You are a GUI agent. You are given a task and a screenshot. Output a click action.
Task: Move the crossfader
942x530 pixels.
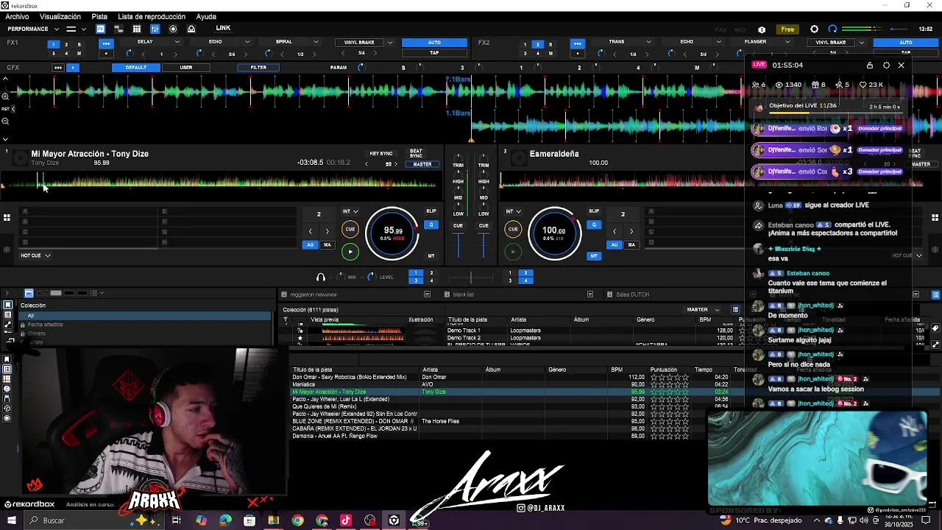(x=471, y=278)
